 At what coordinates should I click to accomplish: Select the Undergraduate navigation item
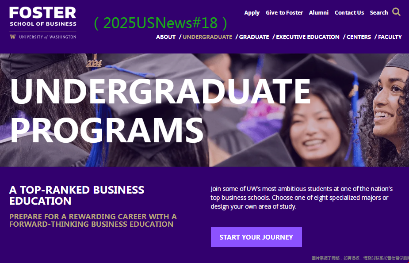tap(207, 37)
